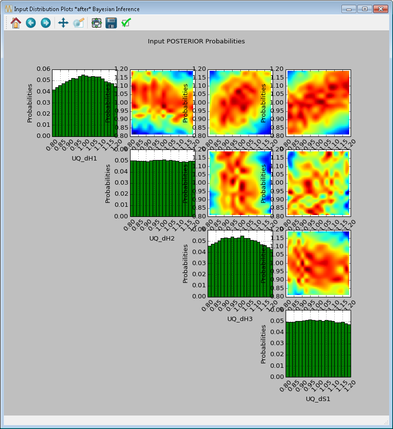Image resolution: width=393 pixels, height=429 pixels.
Task: Click the heatmap directly above UQ_dS1 histogram
Action: [x=318, y=263]
